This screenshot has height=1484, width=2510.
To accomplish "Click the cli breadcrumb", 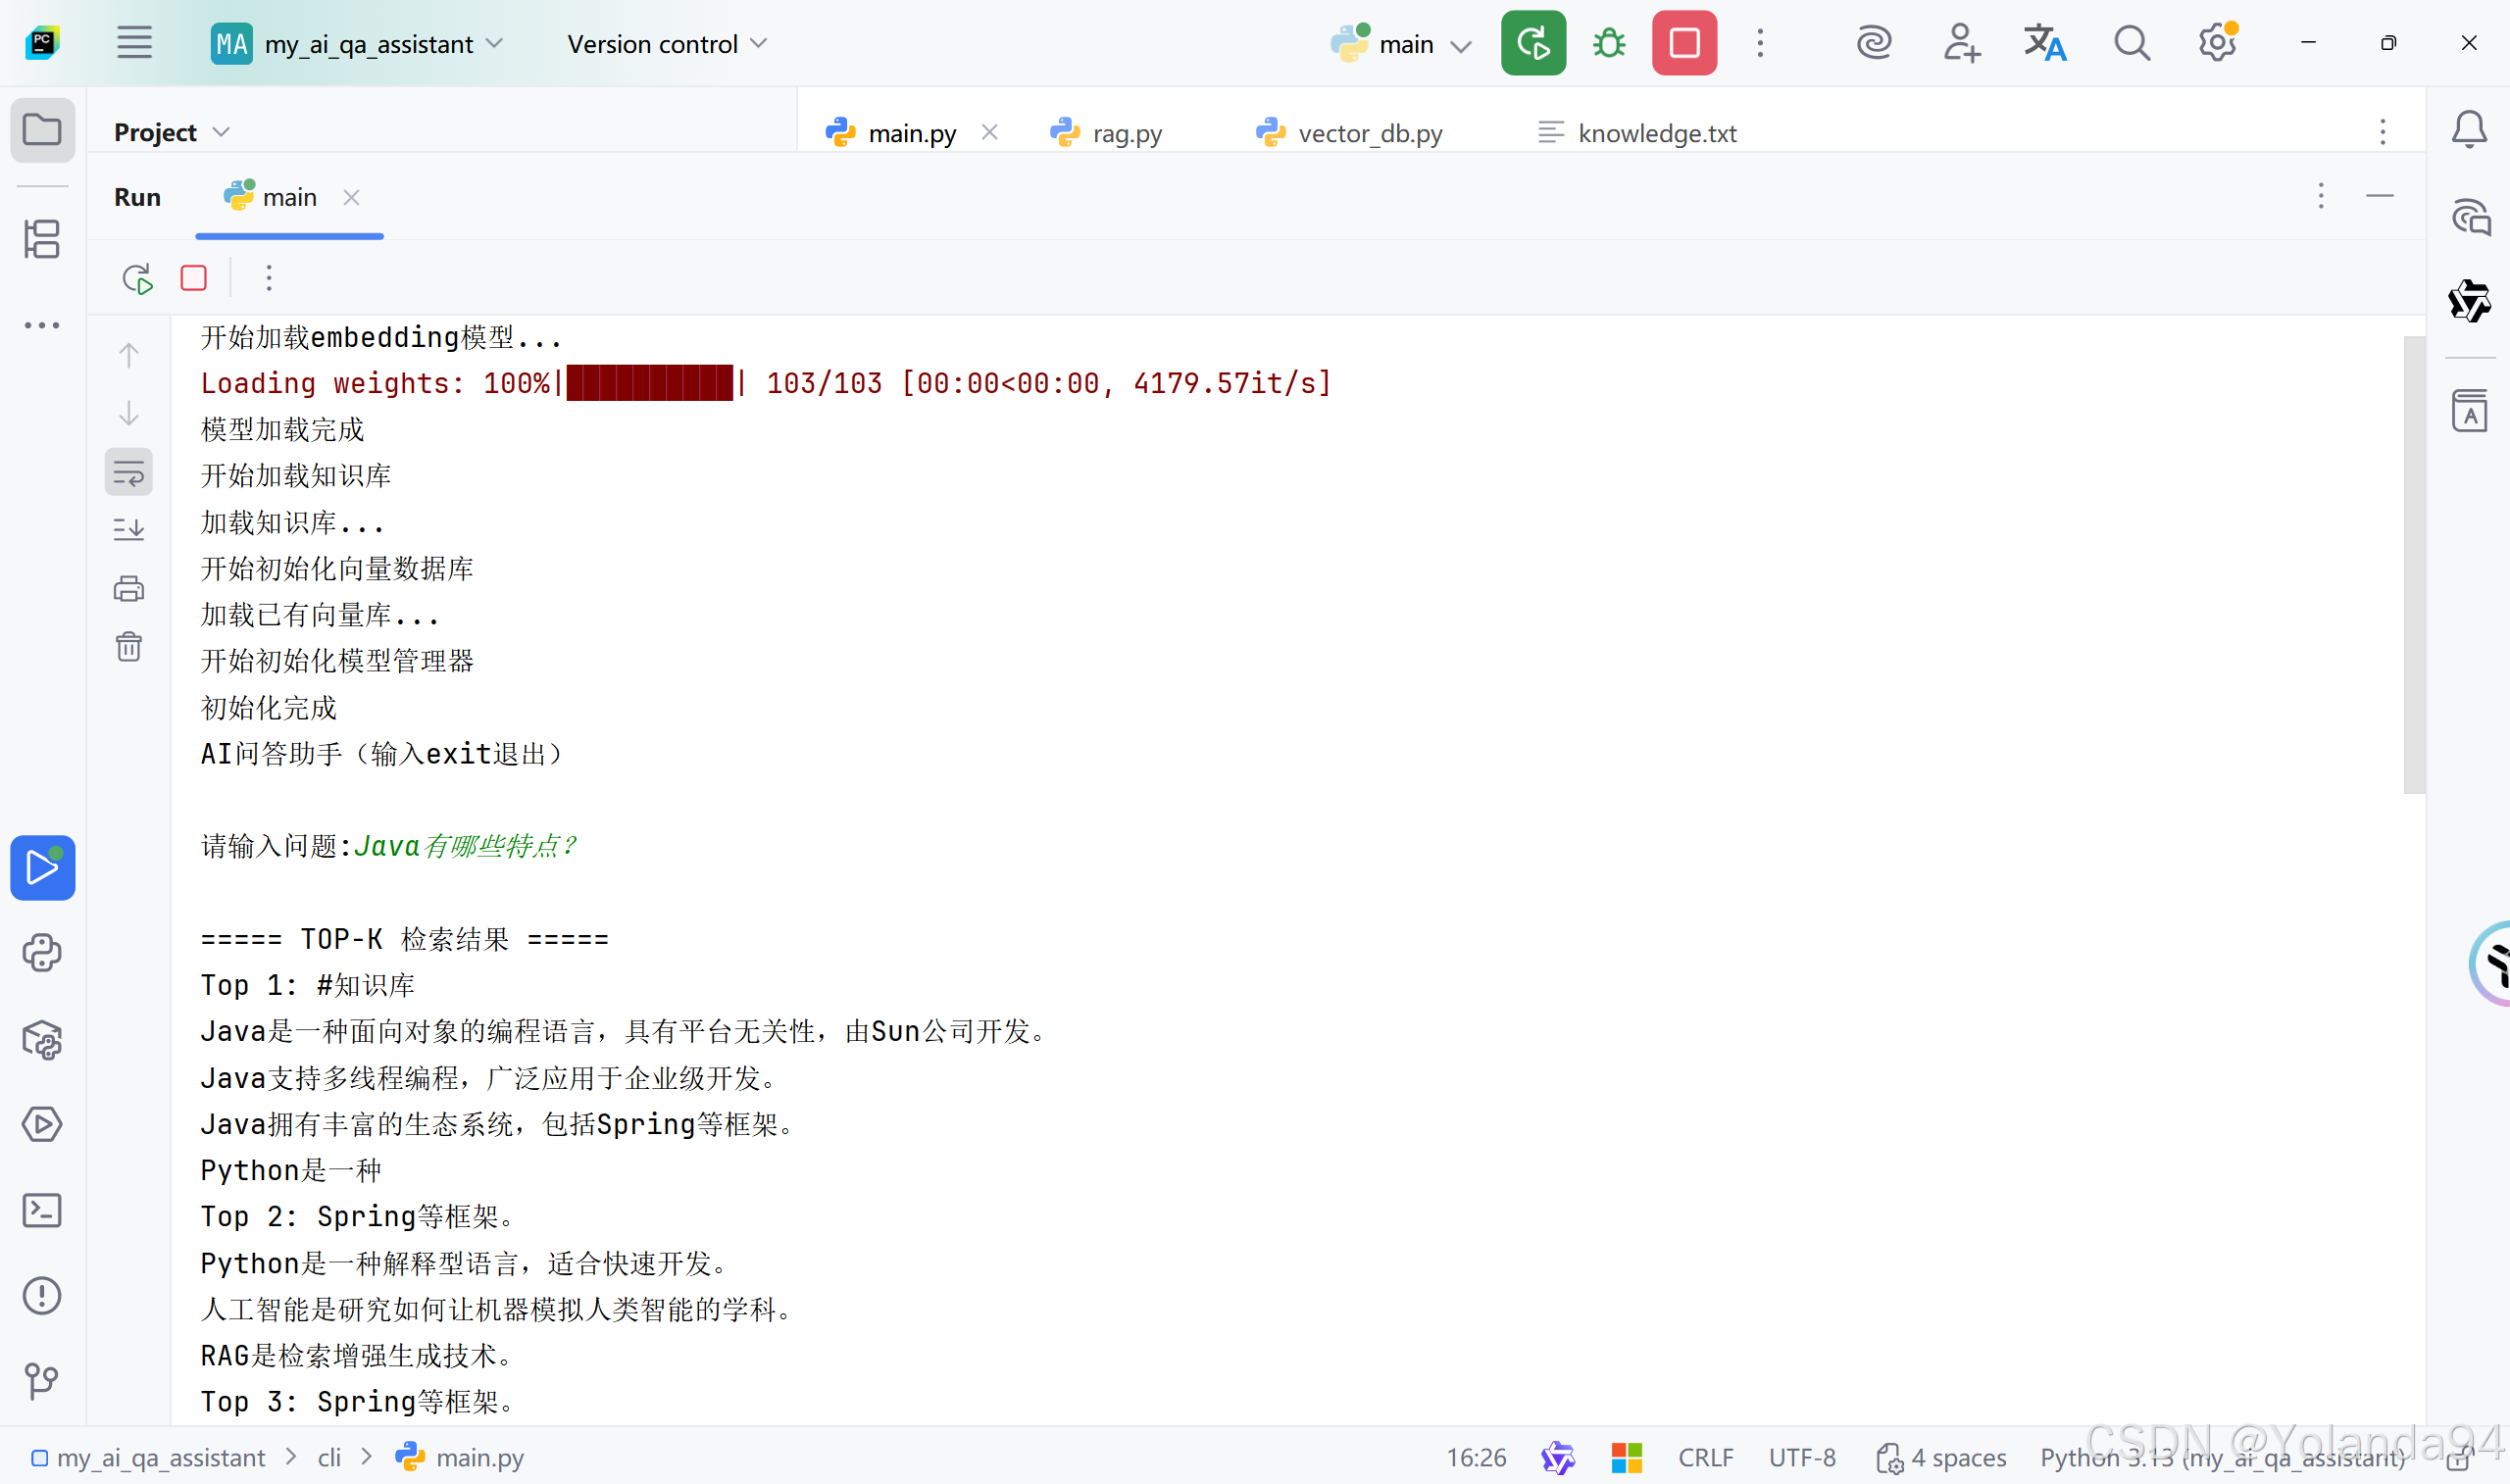I will [x=330, y=1458].
